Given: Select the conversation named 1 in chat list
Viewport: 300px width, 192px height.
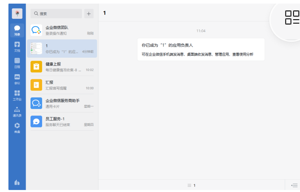Looking at the screenshot, I should (x=62, y=49).
